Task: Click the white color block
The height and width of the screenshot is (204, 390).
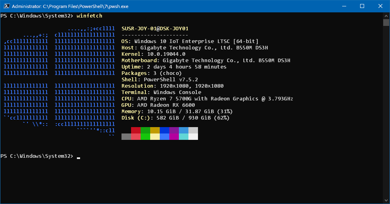Action: [193, 137]
